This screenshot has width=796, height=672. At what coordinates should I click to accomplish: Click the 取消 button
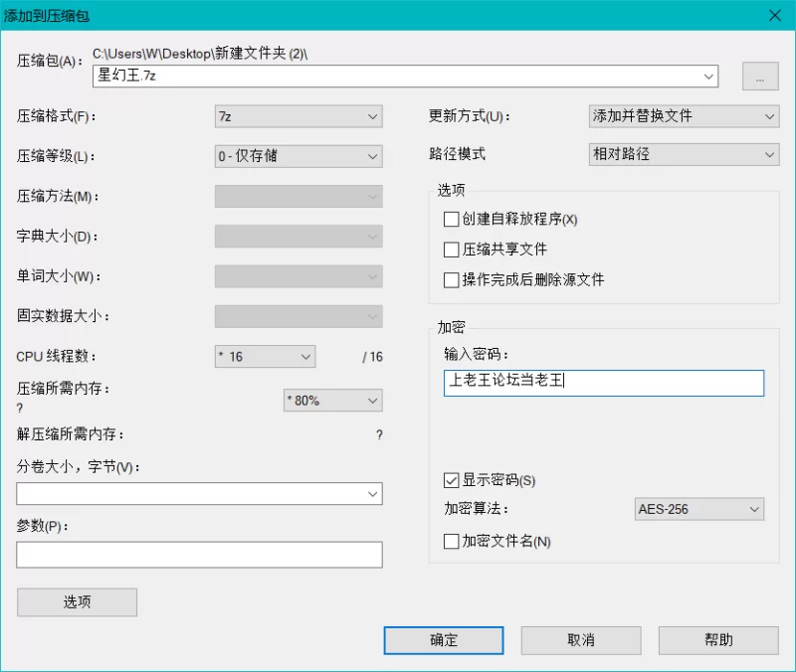point(581,640)
